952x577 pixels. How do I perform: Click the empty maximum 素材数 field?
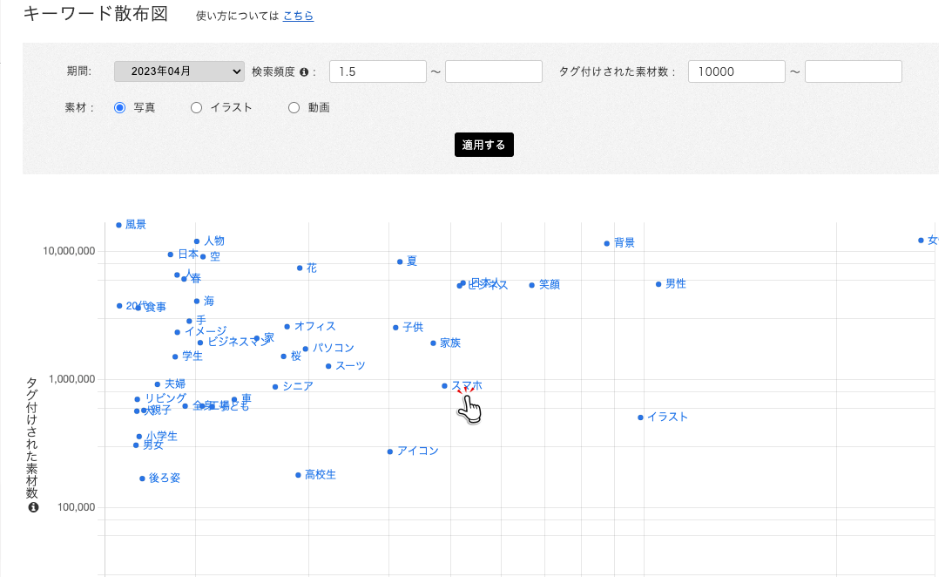pos(853,71)
